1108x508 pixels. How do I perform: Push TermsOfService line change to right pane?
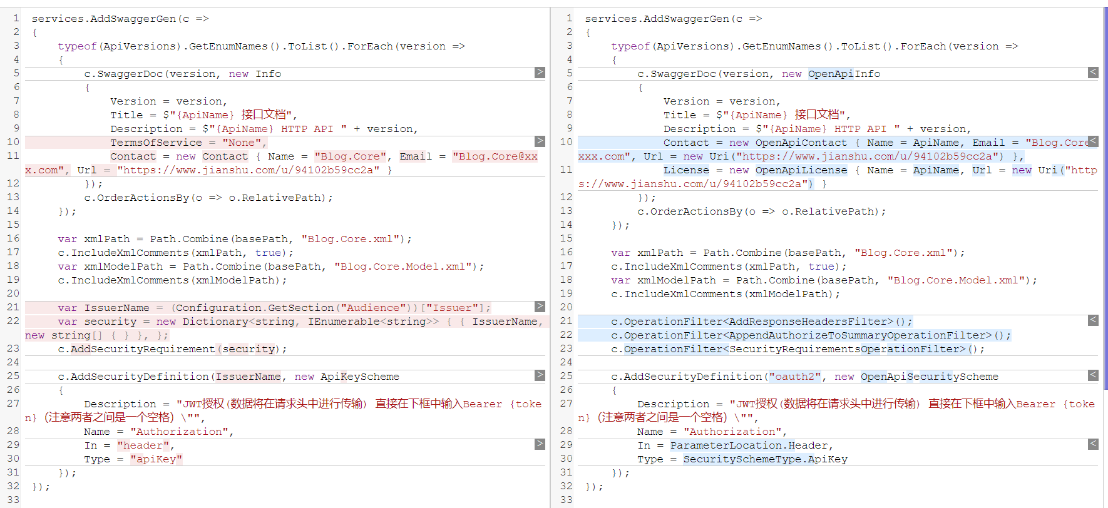pos(540,141)
